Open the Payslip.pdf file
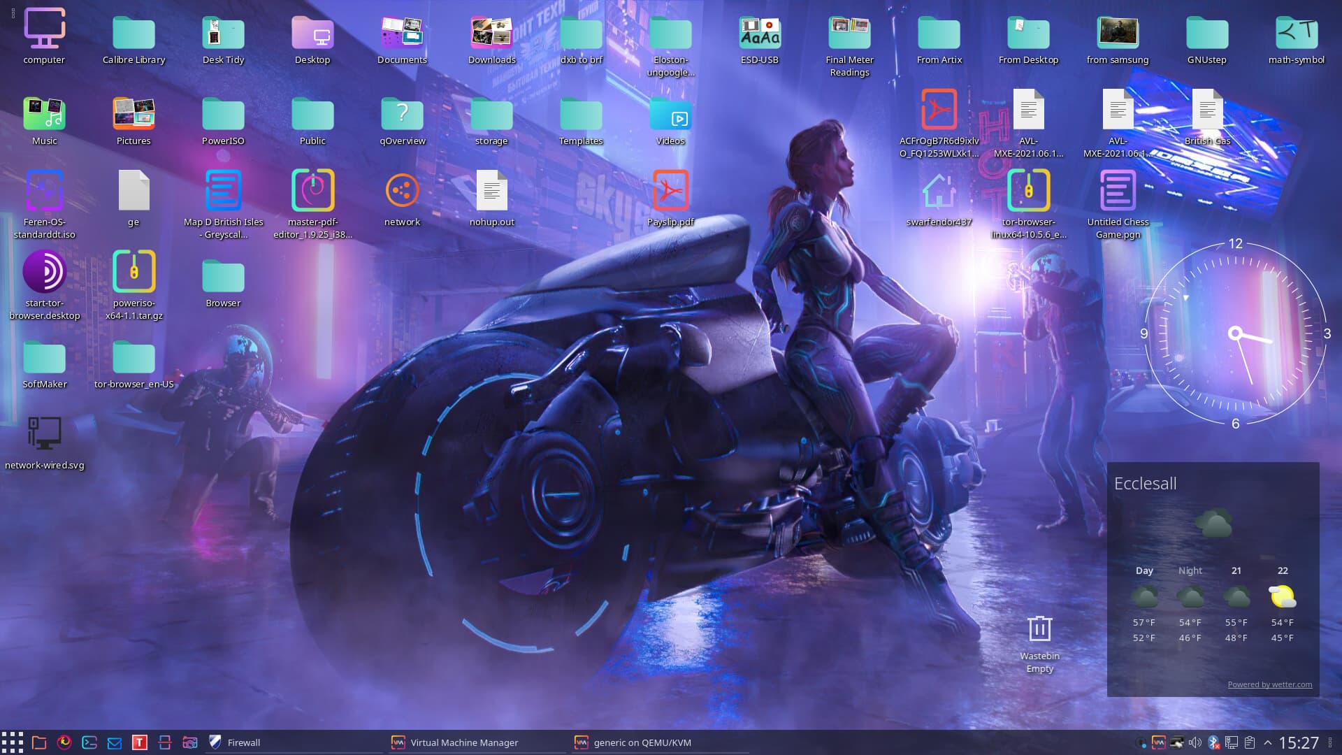 pyautogui.click(x=670, y=199)
